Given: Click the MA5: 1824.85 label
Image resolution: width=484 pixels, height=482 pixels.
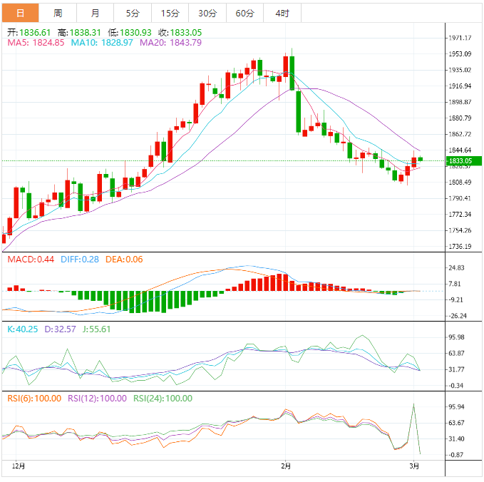Looking at the screenshot, I should click(x=36, y=42).
